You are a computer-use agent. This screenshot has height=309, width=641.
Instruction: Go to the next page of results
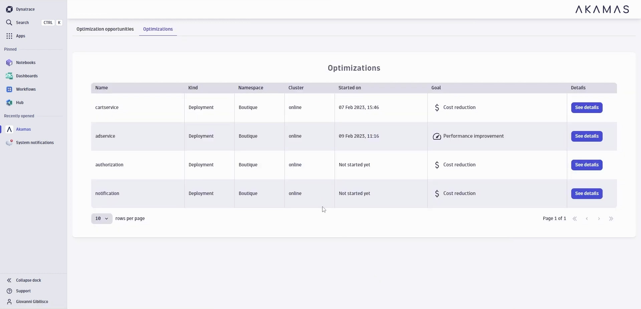[599, 218]
